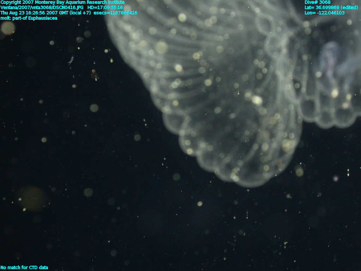Click the copyright line "Copyright 2007 Monterey Bay Aquarium Research Institute"
361x271 pixels.
click(x=62, y=2)
